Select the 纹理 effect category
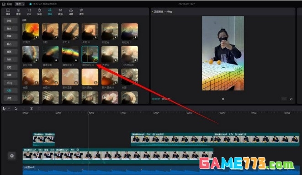The height and width of the screenshot is (175, 302). click(x=11, y=98)
